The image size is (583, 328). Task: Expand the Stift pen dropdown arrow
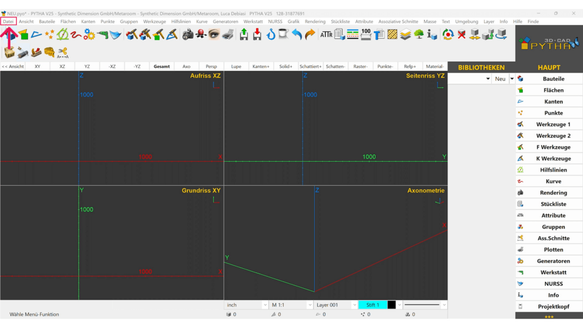pyautogui.click(x=399, y=305)
